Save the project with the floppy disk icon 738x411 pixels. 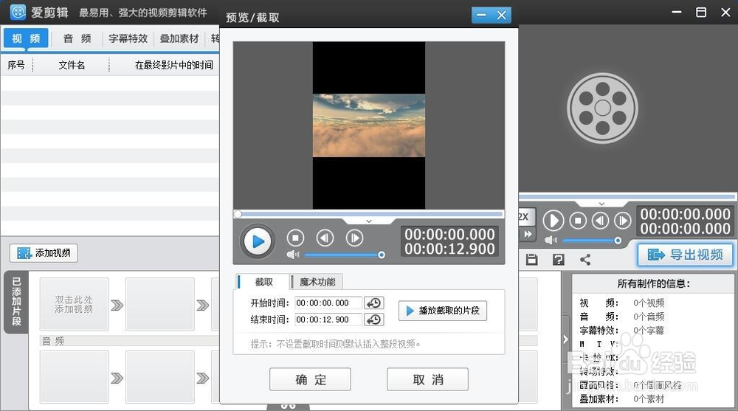point(532,260)
